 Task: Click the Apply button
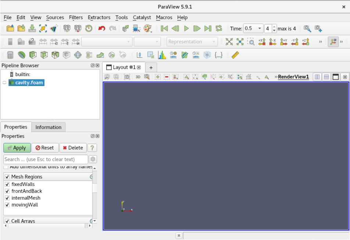(x=17, y=148)
